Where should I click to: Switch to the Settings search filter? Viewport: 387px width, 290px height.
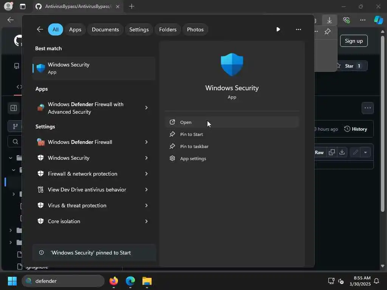[x=139, y=29]
